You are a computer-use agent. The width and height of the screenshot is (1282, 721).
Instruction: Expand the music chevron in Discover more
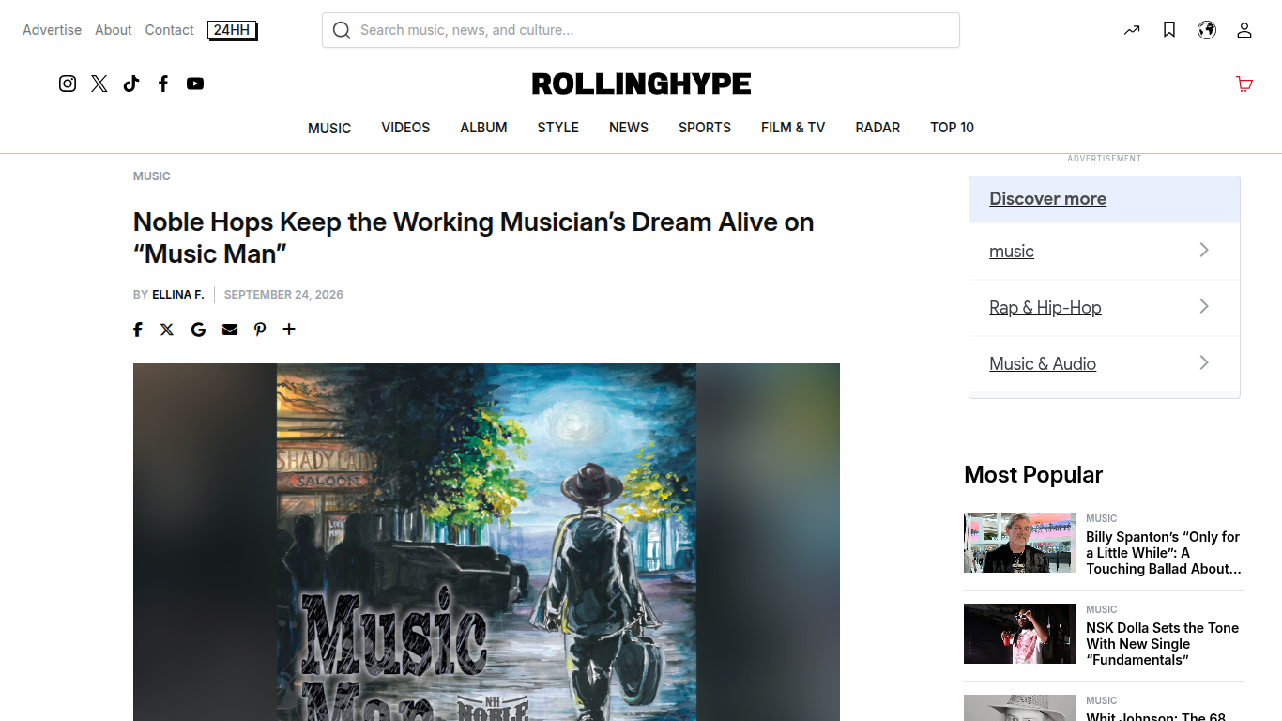1204,250
